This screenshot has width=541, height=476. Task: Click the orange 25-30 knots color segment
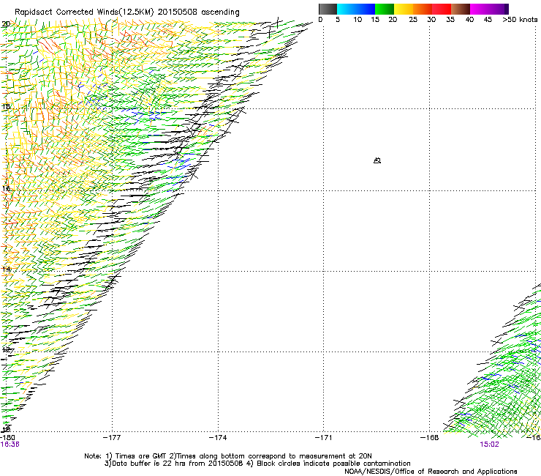coord(423,9)
